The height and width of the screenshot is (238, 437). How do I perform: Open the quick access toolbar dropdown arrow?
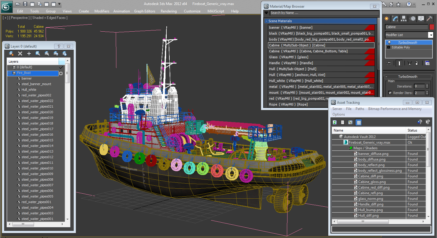point(60,4)
